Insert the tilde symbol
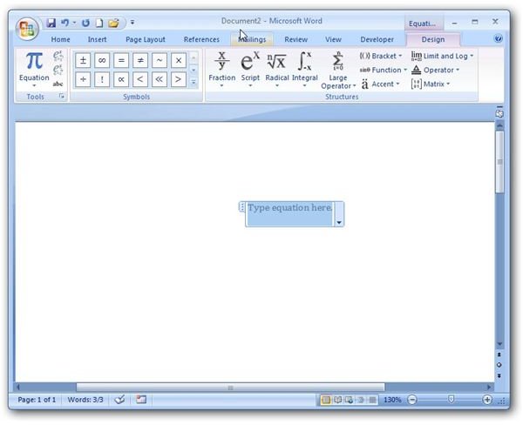The height and width of the screenshot is (425, 523). click(160, 60)
